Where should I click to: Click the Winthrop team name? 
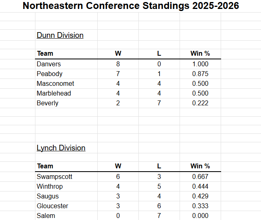pyautogui.click(x=50, y=187)
